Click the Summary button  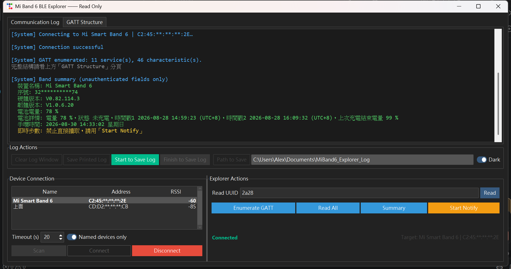click(394, 208)
